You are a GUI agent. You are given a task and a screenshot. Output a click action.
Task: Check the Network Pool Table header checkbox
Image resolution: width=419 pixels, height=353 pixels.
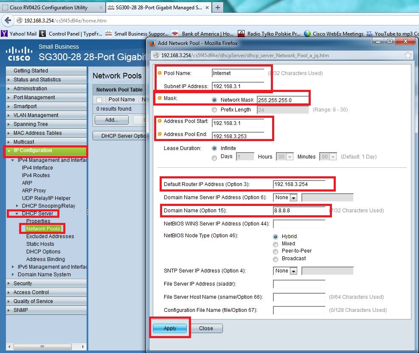click(x=99, y=100)
